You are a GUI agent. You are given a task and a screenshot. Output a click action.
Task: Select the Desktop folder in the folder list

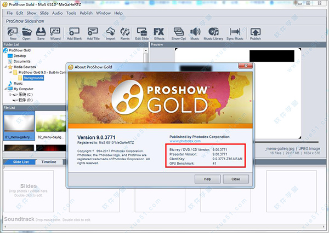(x=17, y=56)
